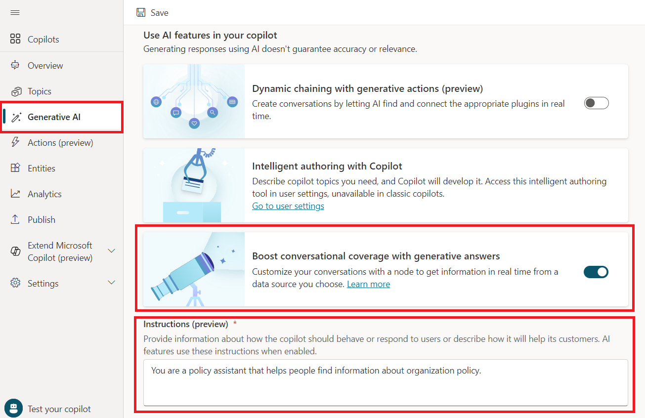Viewport: 645px width, 418px height.
Task: Click the Topics icon in sidebar
Action: tap(15, 91)
